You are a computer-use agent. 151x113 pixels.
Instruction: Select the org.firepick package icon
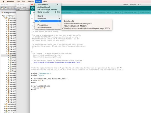point(8,20)
